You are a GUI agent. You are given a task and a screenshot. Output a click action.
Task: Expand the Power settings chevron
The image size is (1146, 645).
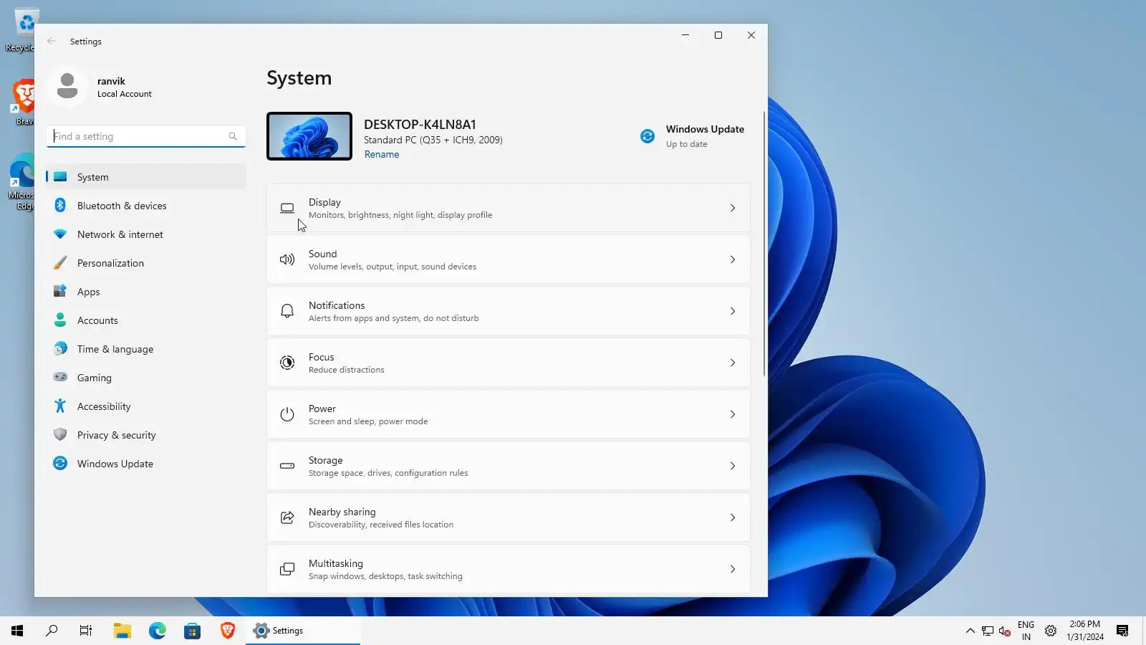click(733, 414)
